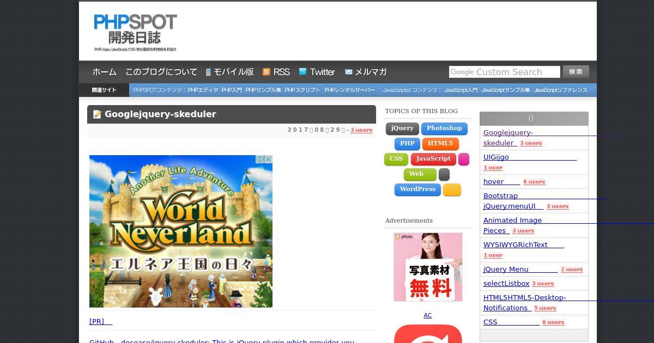
Task: Open sidebar entry WYSIWYGRichText
Action: click(x=524, y=245)
